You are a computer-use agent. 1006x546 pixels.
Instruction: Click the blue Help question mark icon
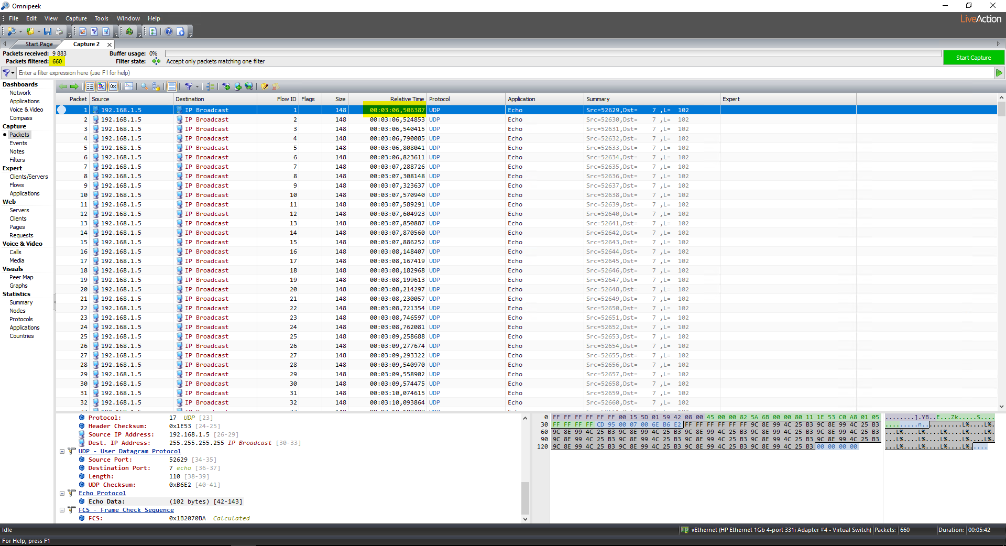pos(169,31)
